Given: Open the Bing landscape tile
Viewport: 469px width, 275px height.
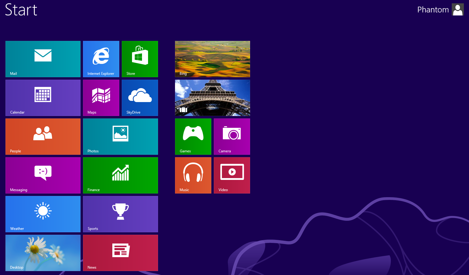Looking at the screenshot, I should [213, 59].
